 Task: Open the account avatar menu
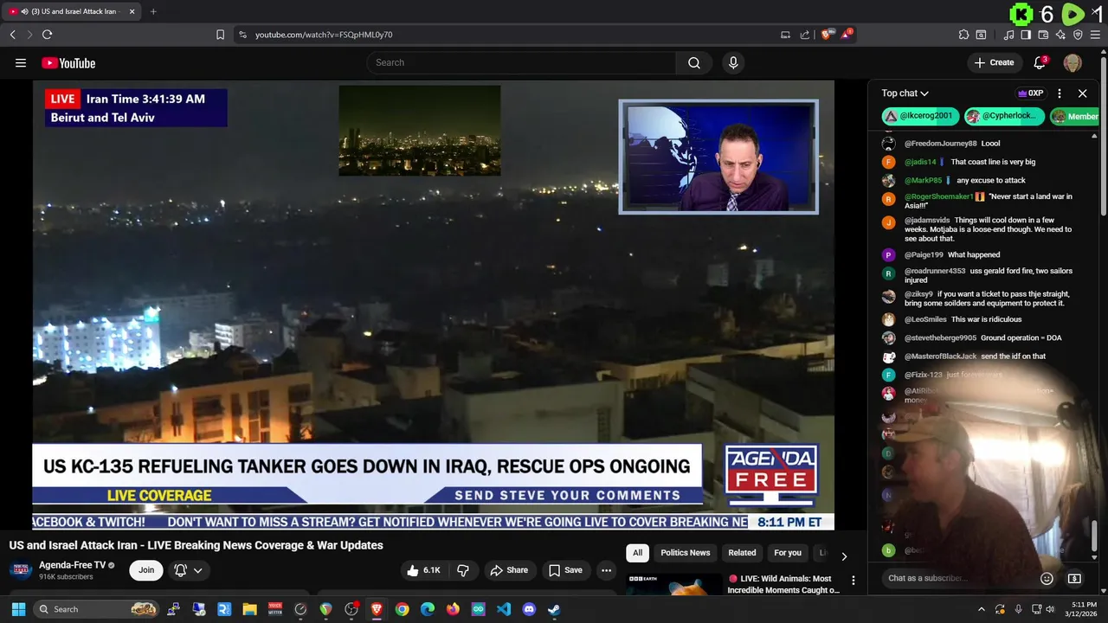(1073, 62)
